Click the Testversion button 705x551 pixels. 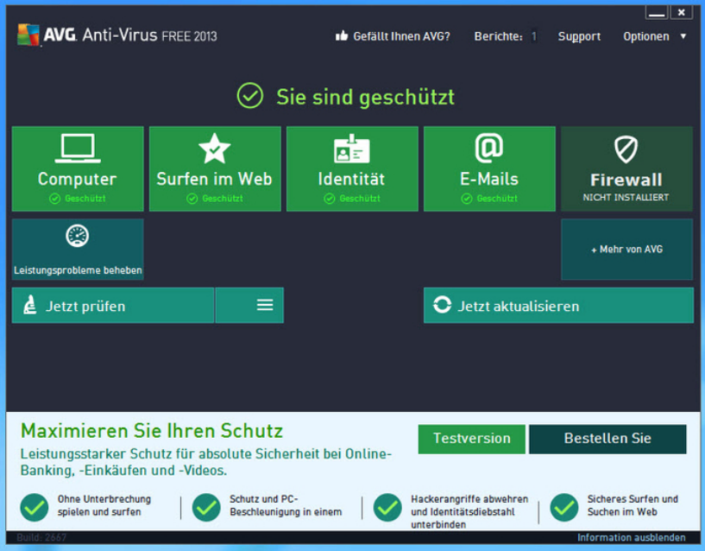tap(471, 439)
